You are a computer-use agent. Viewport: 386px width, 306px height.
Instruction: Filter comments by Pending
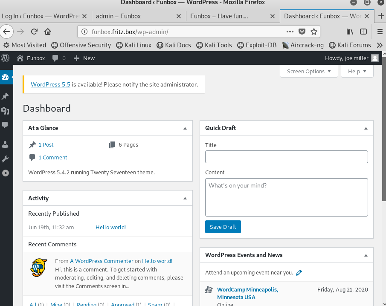87,304
